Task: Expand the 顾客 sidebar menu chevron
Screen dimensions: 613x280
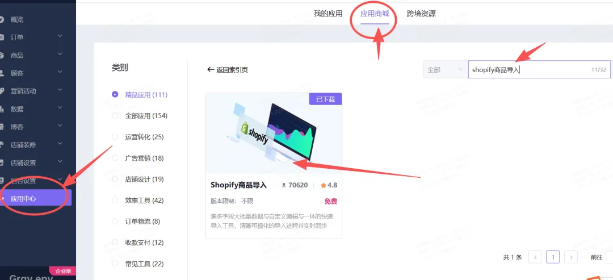Action: (x=60, y=72)
